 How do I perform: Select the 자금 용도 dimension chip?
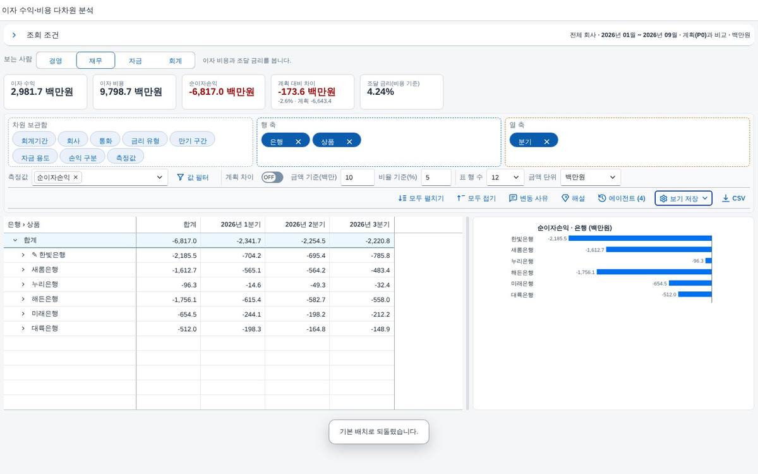point(35,156)
